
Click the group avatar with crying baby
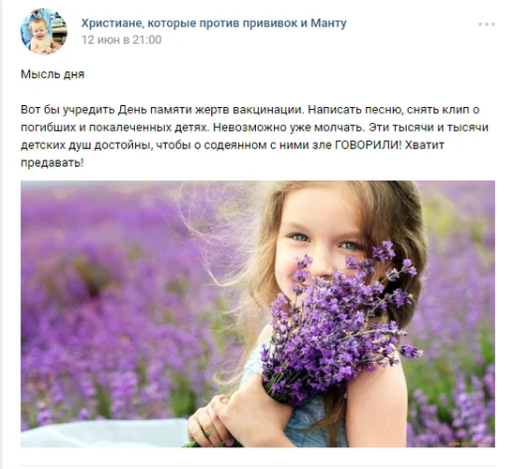pos(44,31)
